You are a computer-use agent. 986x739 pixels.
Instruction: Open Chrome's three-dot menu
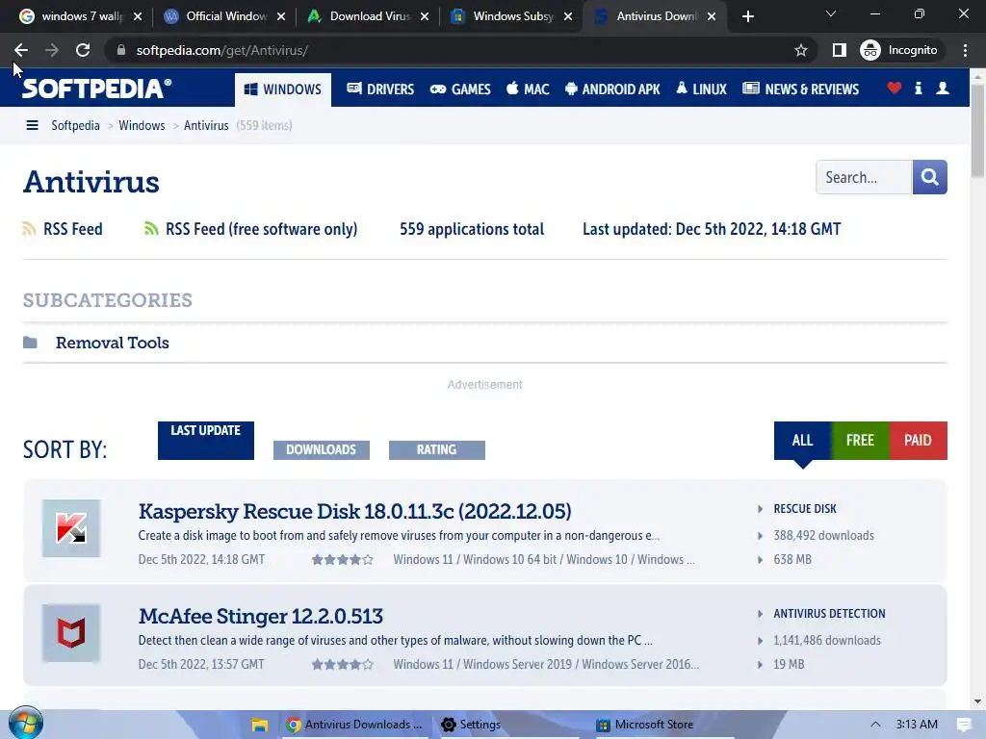point(965,50)
